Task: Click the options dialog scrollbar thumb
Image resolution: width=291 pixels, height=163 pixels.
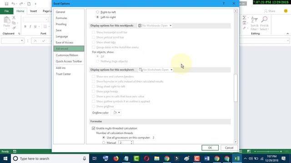Action: 236,88
